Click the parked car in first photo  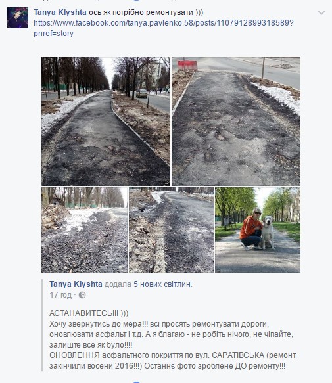pyautogui.click(x=142, y=93)
